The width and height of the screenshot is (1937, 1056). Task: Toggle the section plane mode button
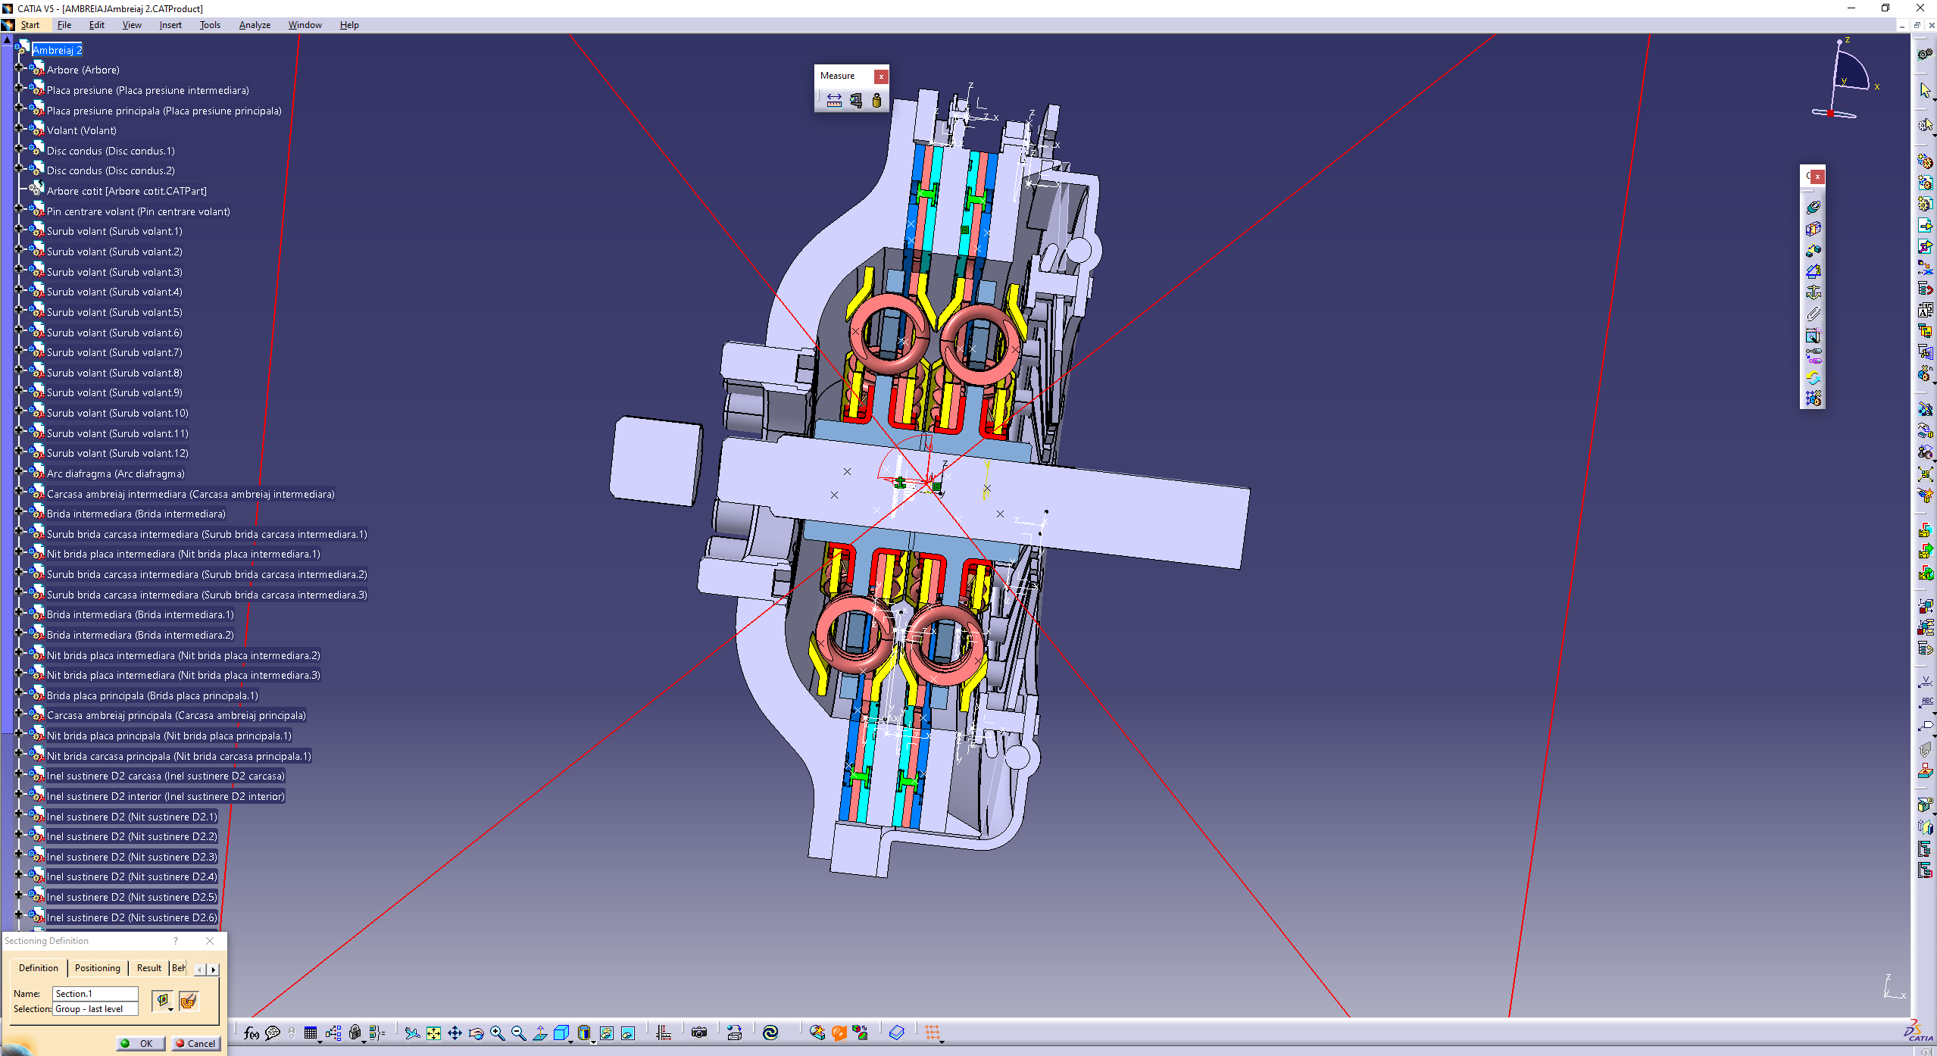[162, 1001]
